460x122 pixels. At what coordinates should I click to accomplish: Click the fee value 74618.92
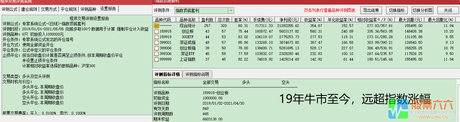tap(264, 59)
